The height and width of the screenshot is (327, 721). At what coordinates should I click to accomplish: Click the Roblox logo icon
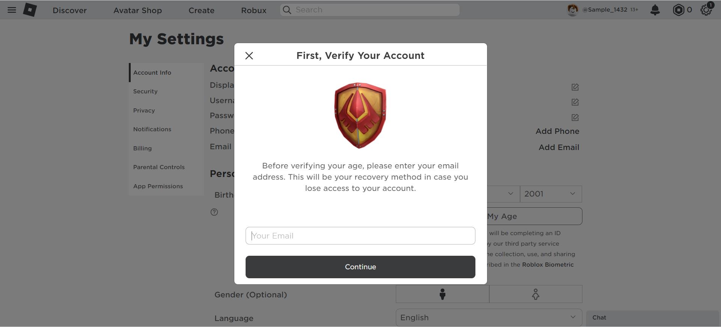[30, 10]
